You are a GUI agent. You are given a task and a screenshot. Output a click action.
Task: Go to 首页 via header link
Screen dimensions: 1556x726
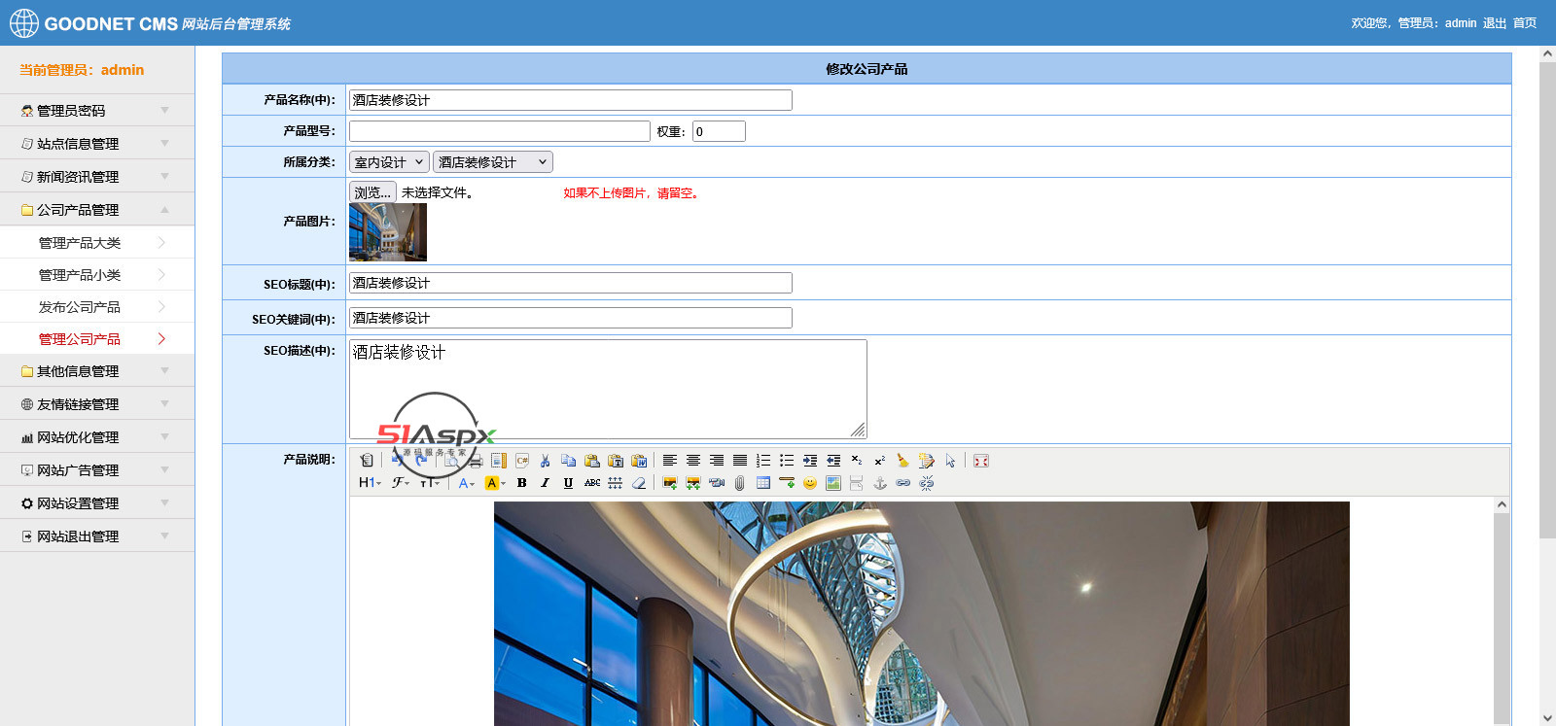(x=1525, y=23)
